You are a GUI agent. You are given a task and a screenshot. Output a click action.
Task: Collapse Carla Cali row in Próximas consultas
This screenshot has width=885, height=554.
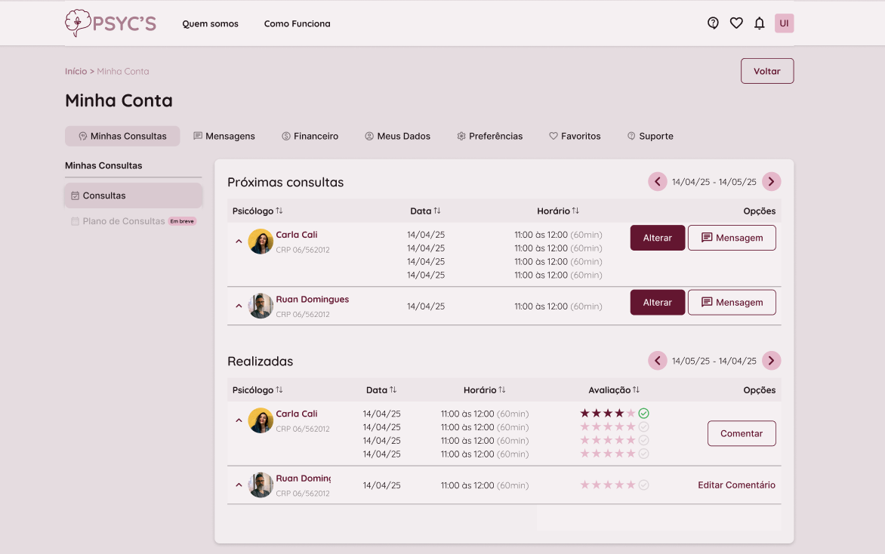click(x=239, y=242)
